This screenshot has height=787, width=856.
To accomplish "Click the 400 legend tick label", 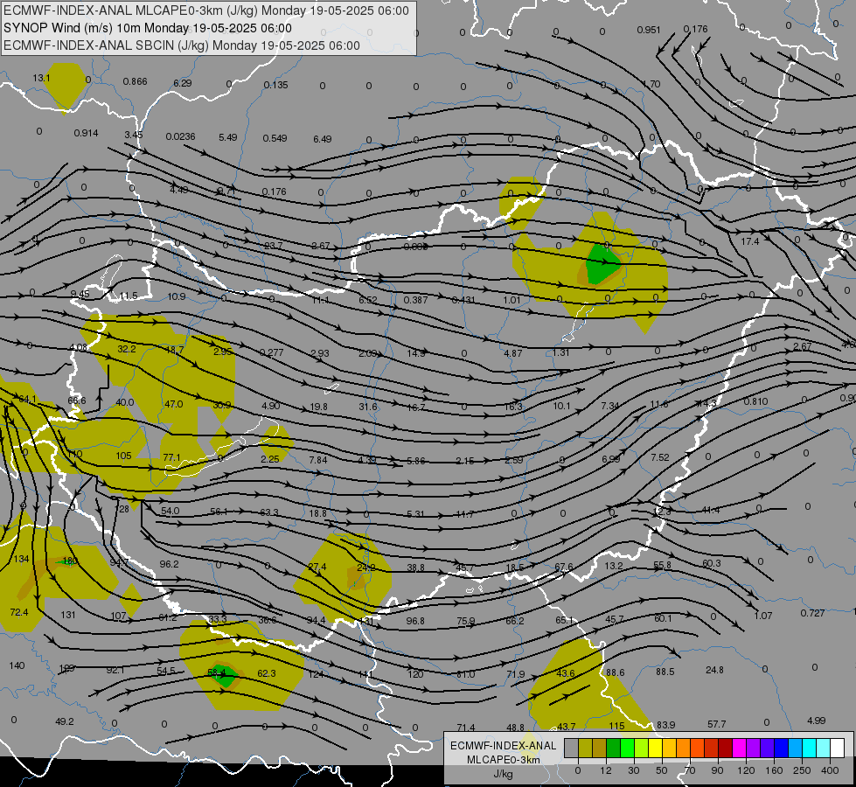I will point(830,770).
